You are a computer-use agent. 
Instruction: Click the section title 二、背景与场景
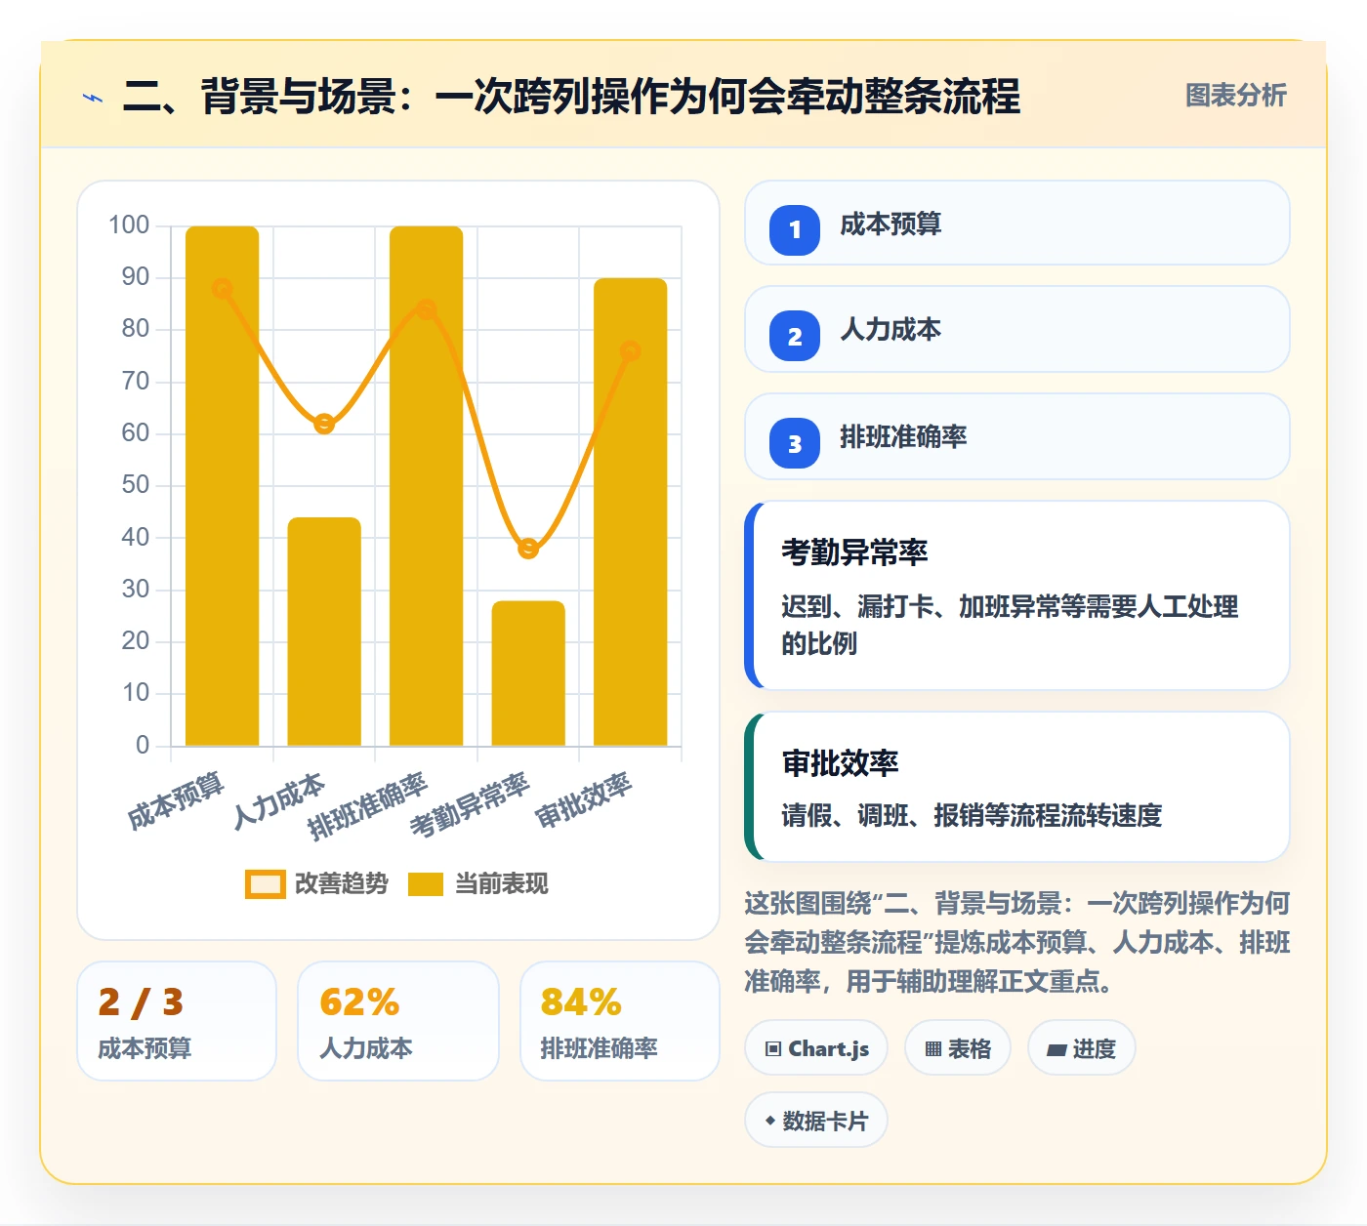pos(571,96)
